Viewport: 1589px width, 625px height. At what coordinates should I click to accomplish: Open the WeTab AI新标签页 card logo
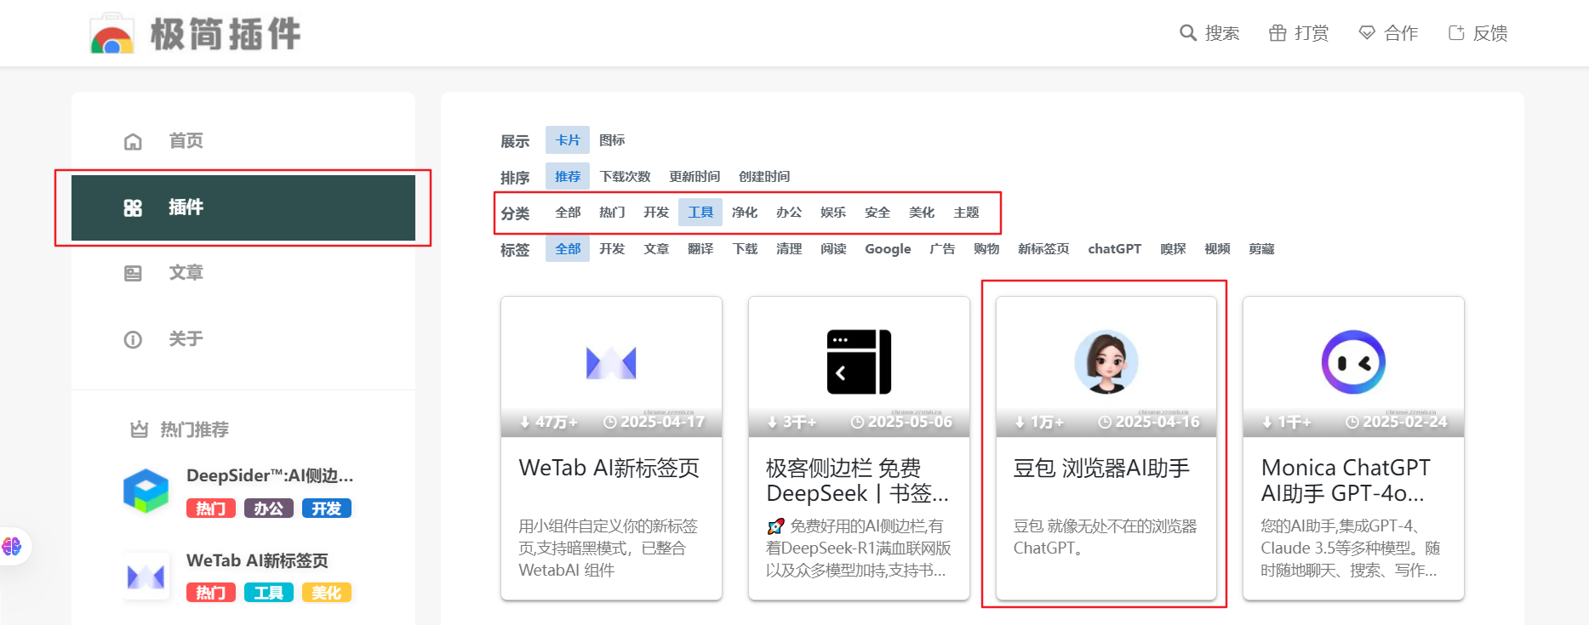[611, 363]
